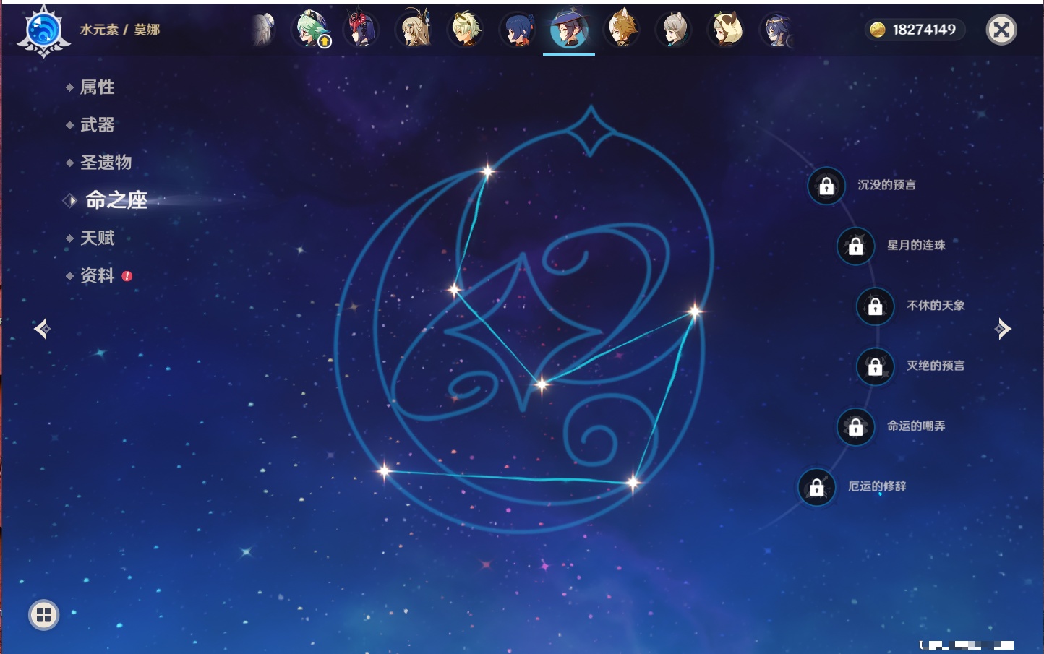Open constellation label 星月的连珠
1044x654 pixels.
[x=916, y=245]
